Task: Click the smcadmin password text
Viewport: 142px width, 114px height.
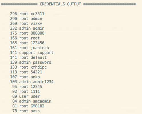Action: coord(42,101)
